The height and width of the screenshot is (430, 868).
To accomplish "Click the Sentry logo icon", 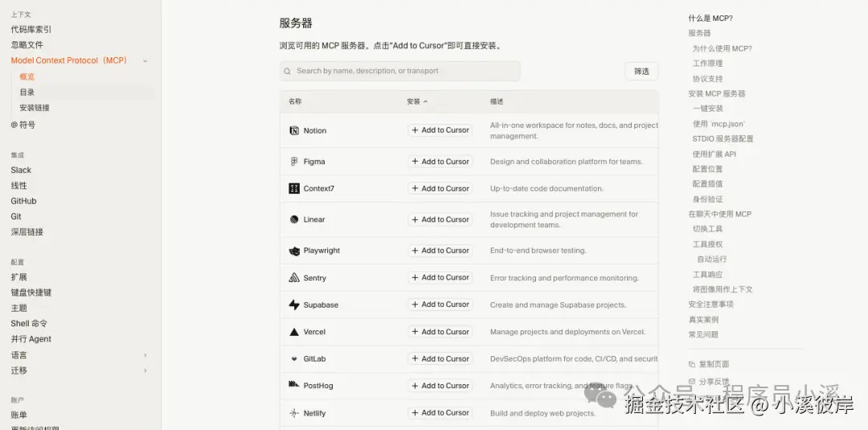I will tap(294, 278).
